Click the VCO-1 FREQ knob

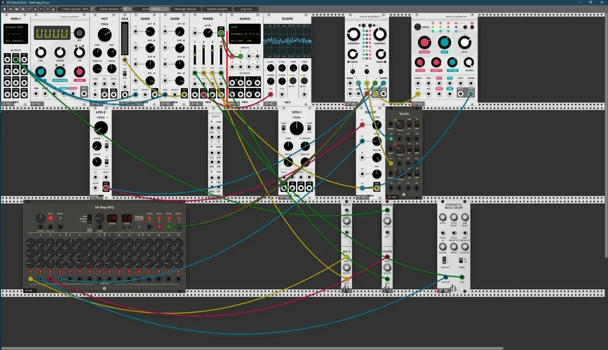tap(297, 128)
